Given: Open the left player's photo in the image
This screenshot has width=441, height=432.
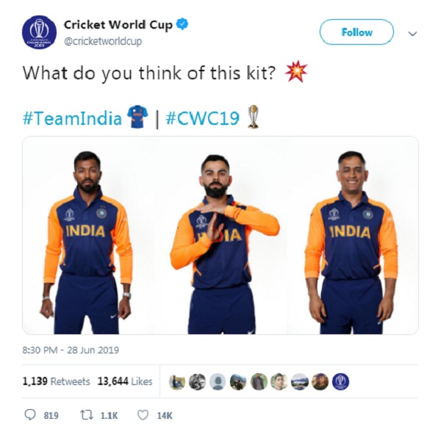Looking at the screenshot, I should tap(87, 242).
